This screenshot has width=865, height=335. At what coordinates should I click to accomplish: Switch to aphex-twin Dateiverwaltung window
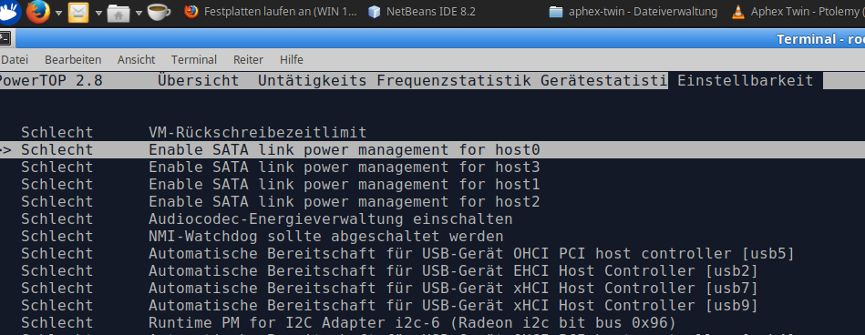633,12
